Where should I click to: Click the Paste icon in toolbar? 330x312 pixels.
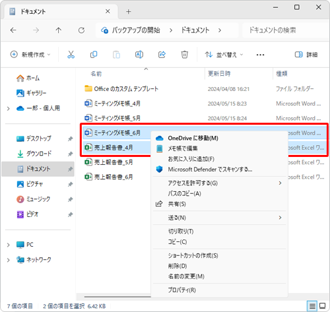[116, 55]
